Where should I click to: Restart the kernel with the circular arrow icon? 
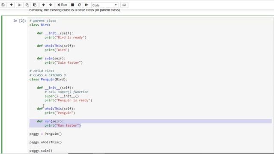[79, 5]
